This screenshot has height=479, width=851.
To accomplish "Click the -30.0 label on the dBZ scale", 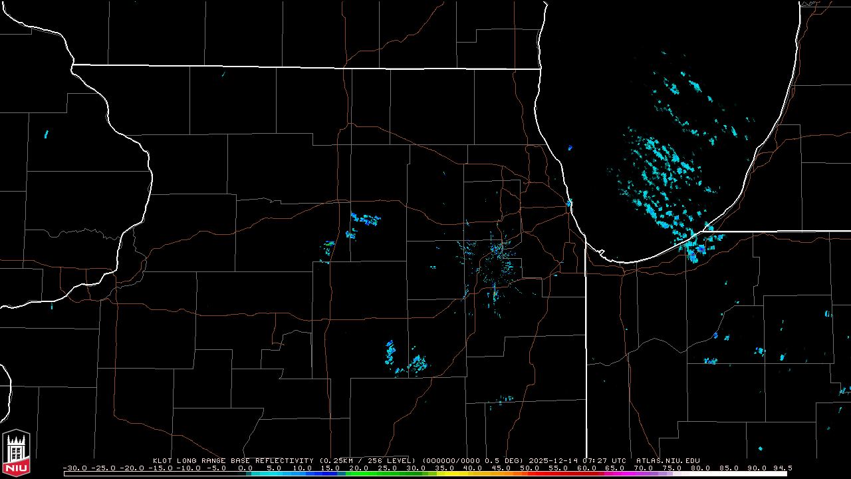I will coord(74,468).
